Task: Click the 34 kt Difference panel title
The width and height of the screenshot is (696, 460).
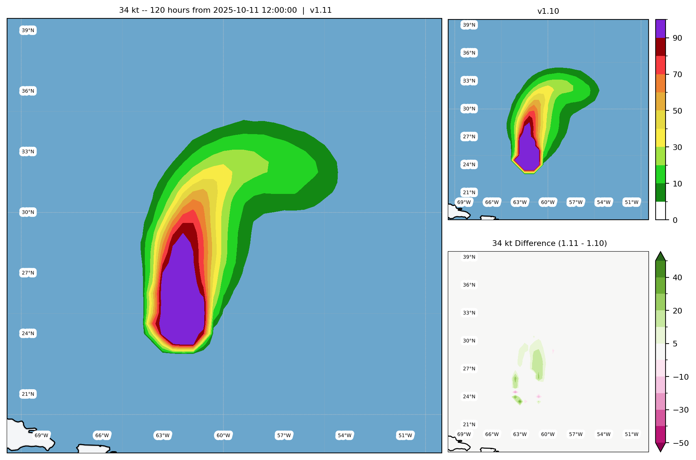Action: click(x=549, y=243)
